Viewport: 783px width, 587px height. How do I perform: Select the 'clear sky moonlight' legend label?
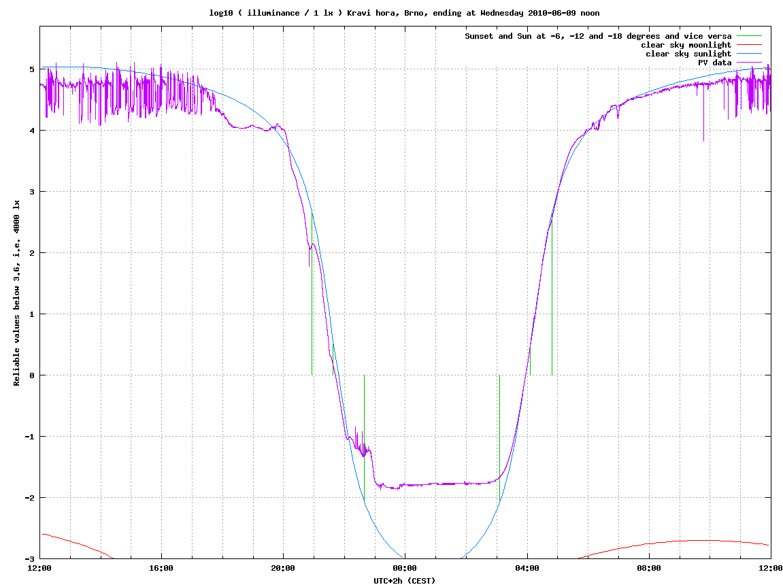pyautogui.click(x=686, y=45)
